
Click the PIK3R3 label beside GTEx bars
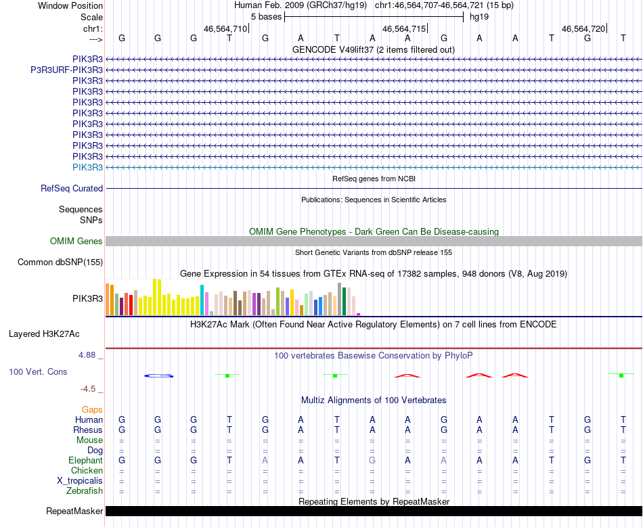pyautogui.click(x=88, y=299)
